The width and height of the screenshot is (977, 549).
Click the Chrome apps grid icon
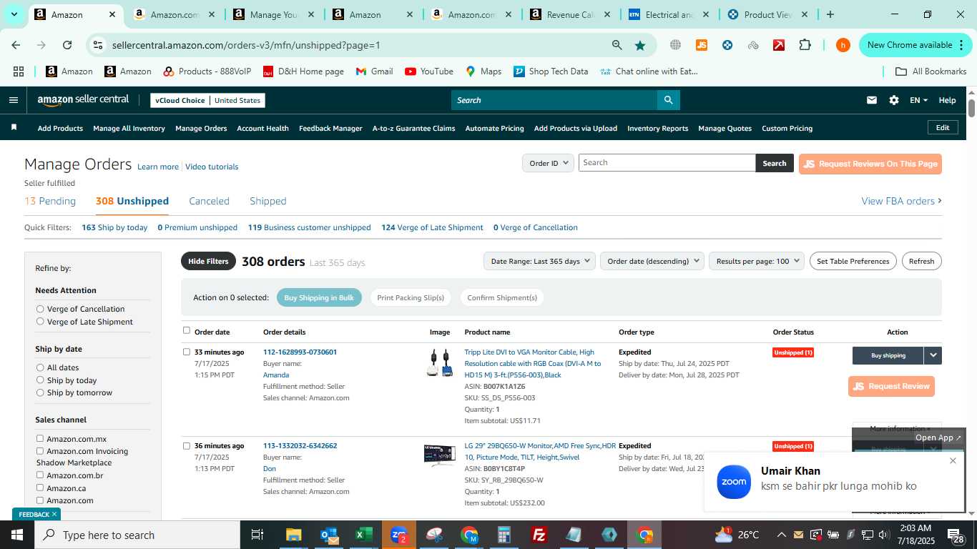(19, 71)
